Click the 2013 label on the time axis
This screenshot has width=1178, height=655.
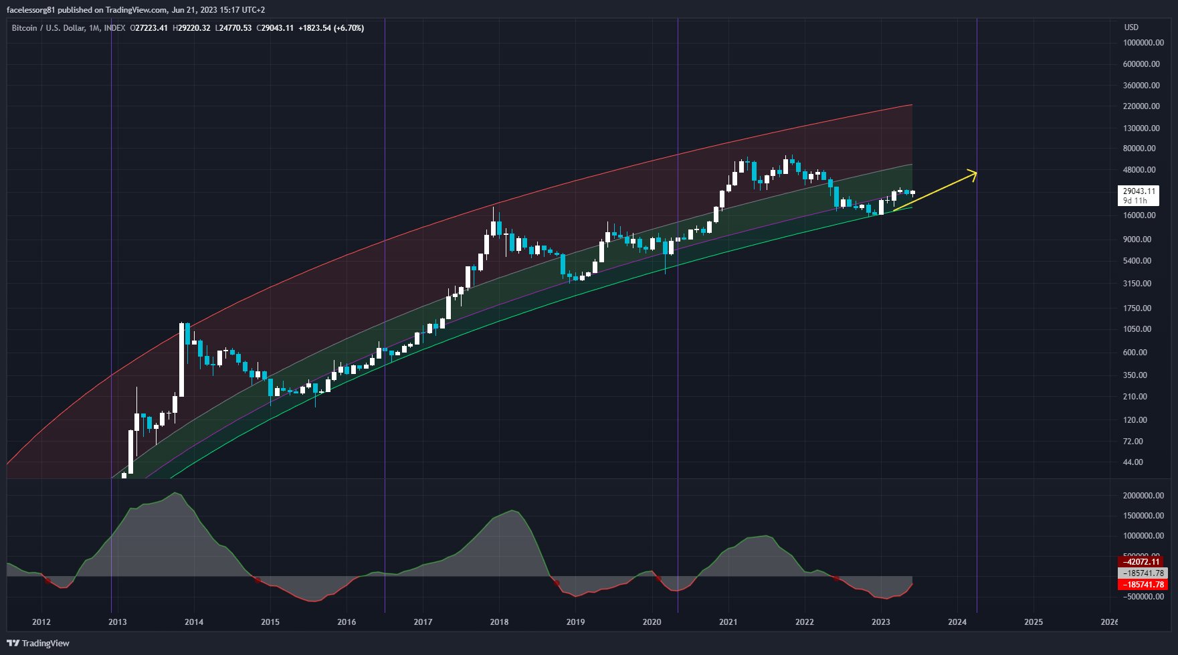click(118, 622)
